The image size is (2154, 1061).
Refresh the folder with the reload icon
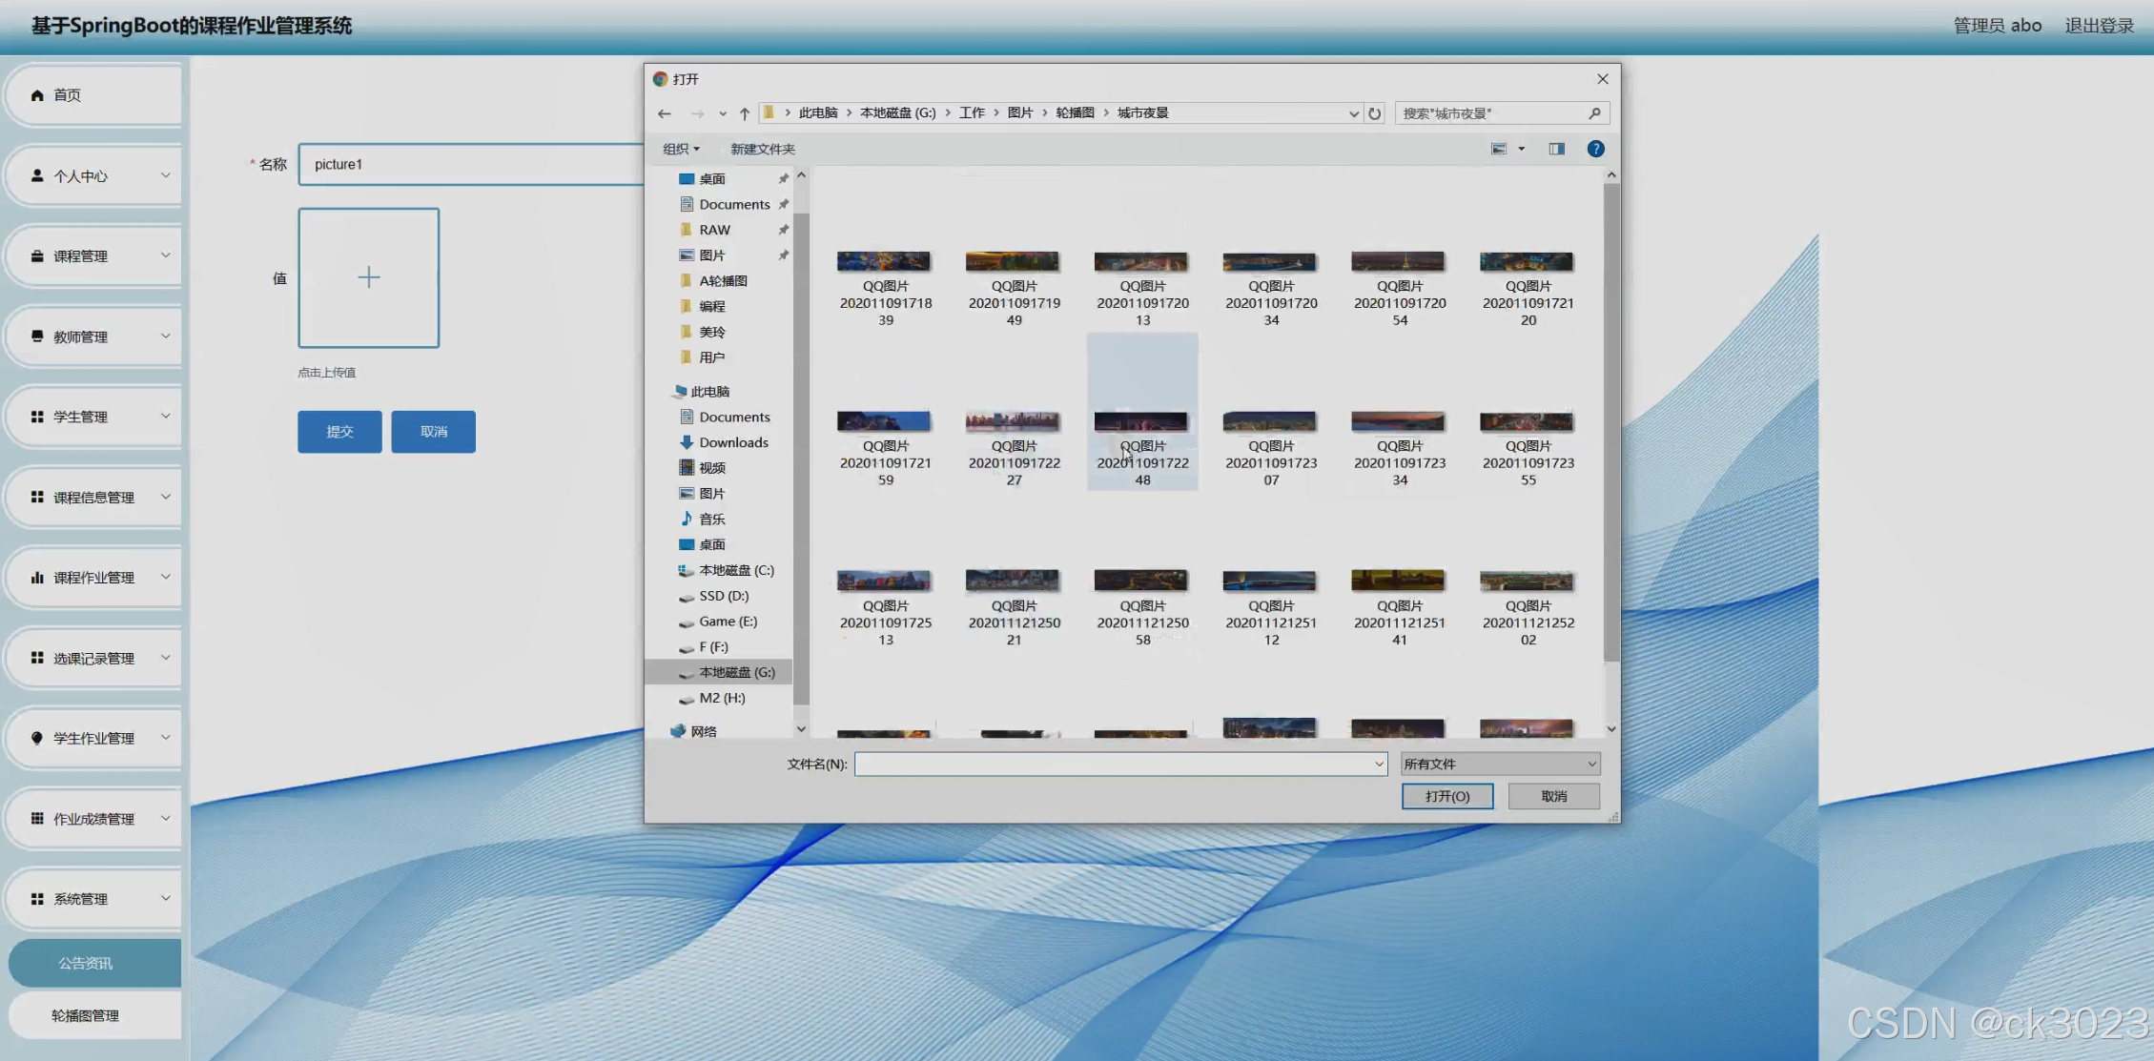point(1374,113)
